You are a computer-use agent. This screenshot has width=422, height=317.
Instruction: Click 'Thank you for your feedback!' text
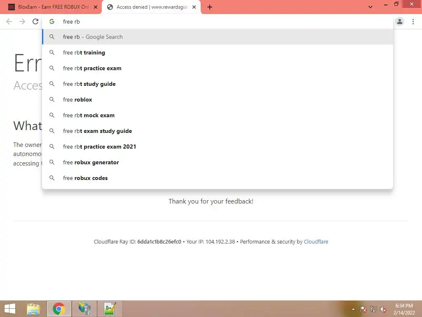[211, 201]
